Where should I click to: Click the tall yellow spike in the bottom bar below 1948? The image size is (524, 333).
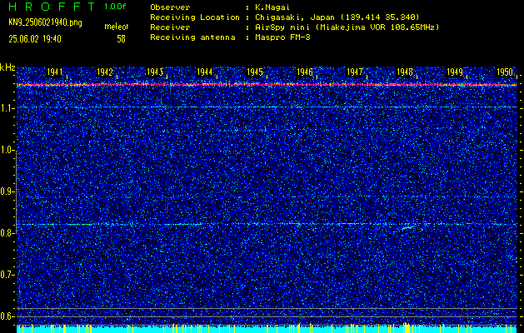(x=406, y=327)
